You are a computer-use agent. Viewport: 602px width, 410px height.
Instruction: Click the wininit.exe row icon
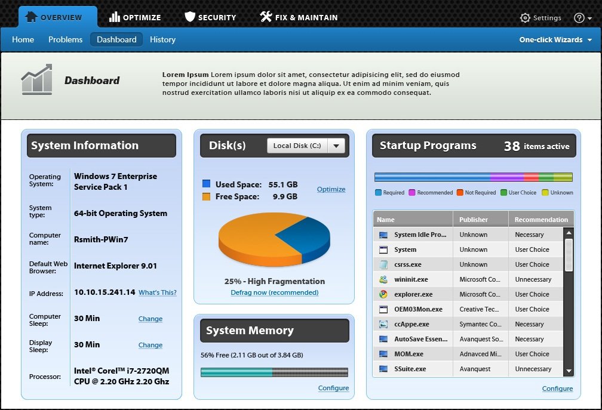(383, 279)
